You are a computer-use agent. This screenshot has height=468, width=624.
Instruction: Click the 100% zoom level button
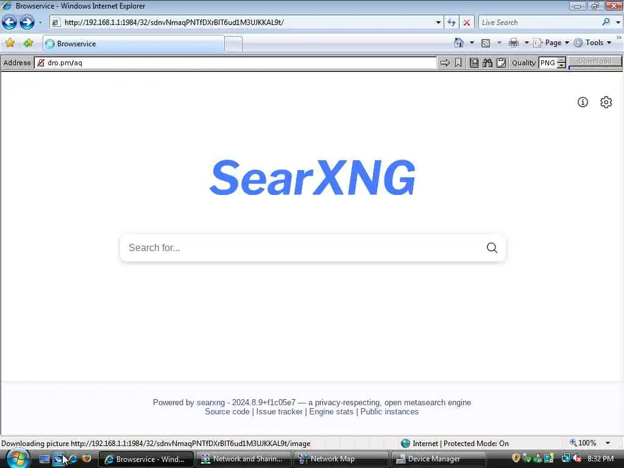(x=583, y=443)
